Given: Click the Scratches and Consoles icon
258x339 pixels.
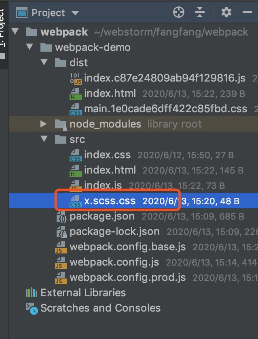Looking at the screenshot, I should click(32, 308).
